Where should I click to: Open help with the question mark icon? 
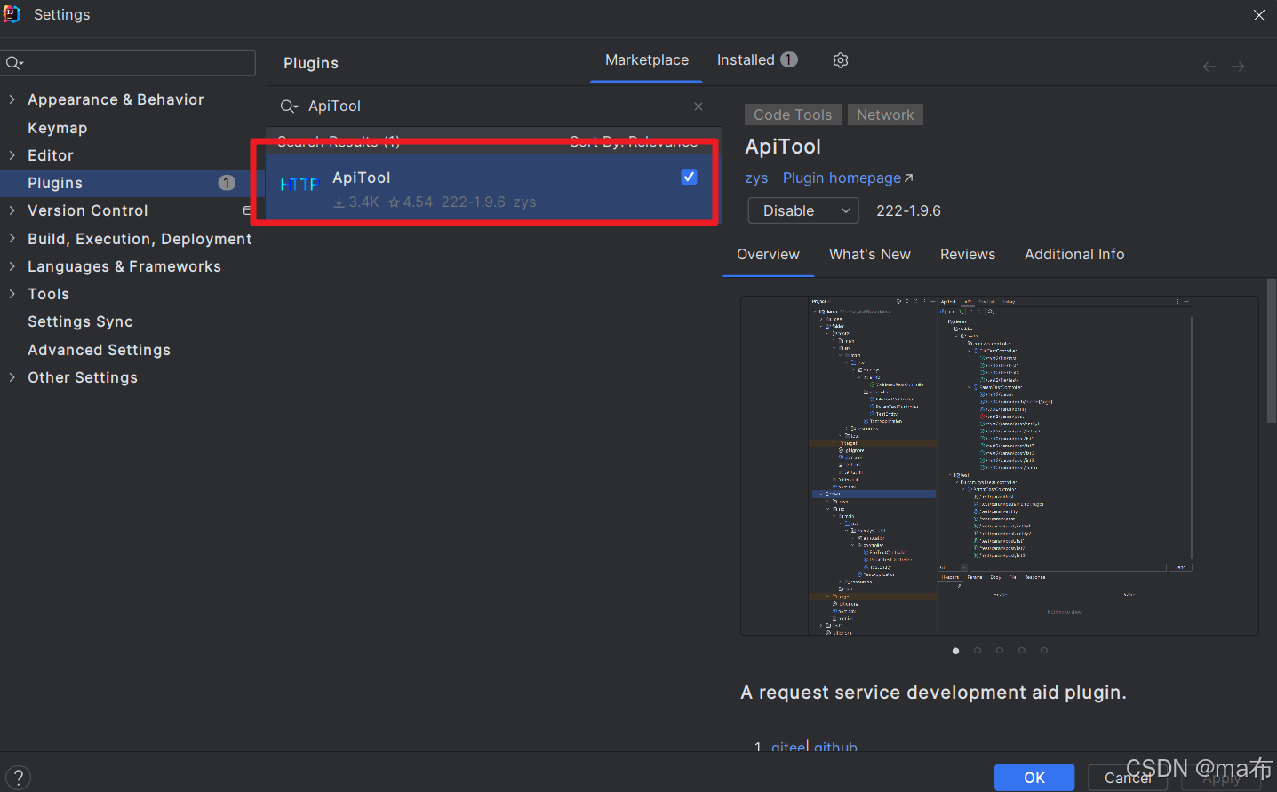18,778
